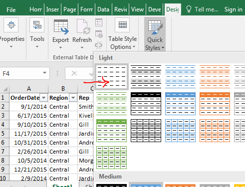Select row 7 header

click(4, 152)
